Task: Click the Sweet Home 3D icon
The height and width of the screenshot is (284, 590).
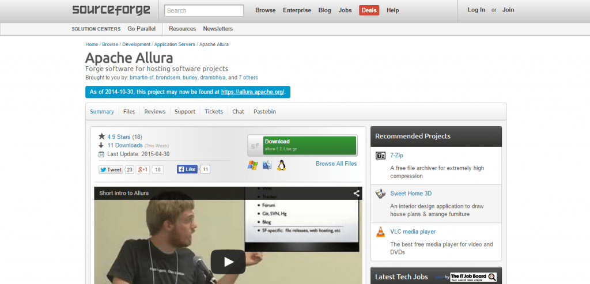Action: point(380,194)
